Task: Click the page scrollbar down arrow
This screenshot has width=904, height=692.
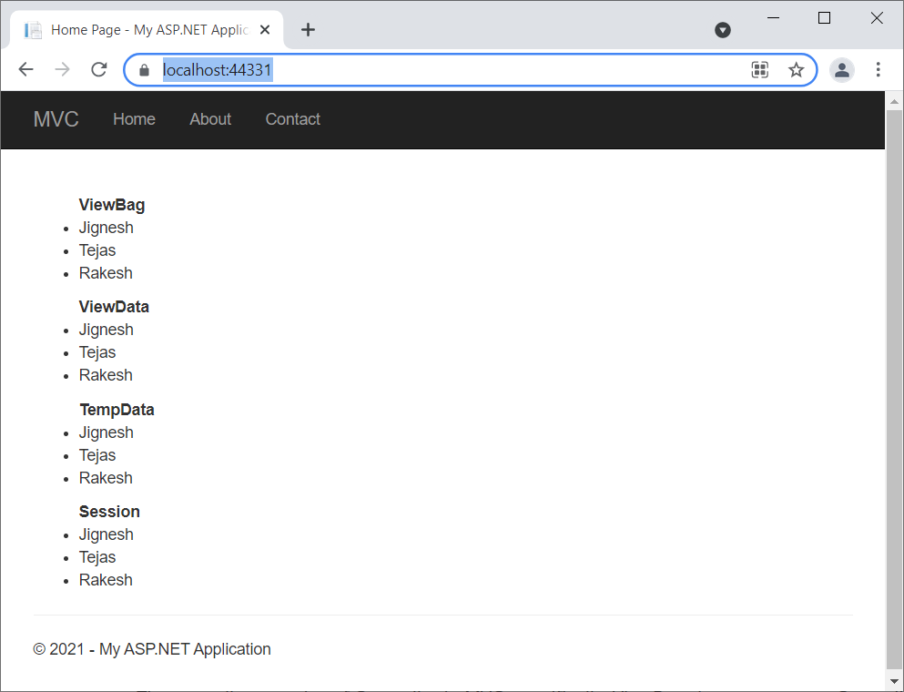Action: 894,681
